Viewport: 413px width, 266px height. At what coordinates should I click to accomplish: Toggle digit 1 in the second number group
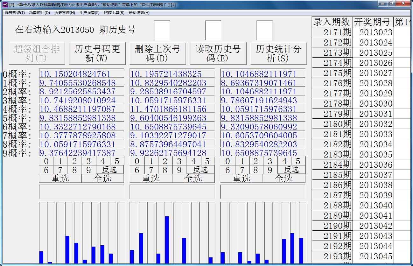pos(151,161)
